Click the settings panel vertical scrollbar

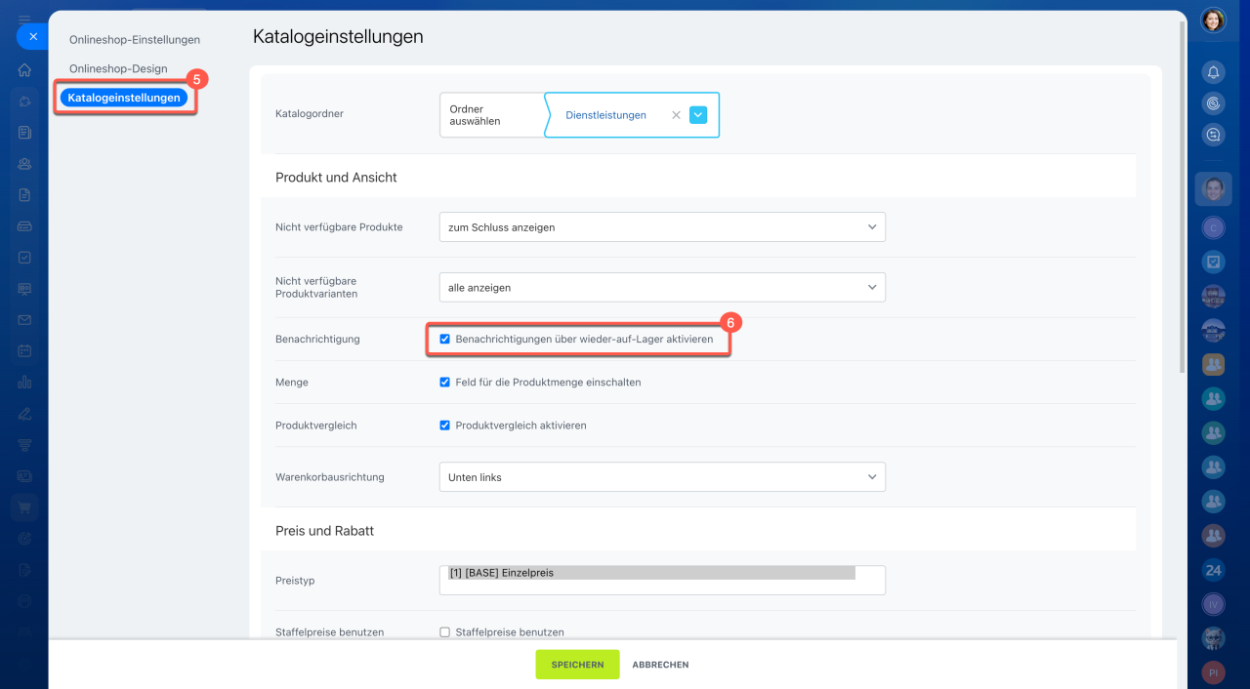[x=1183, y=195]
